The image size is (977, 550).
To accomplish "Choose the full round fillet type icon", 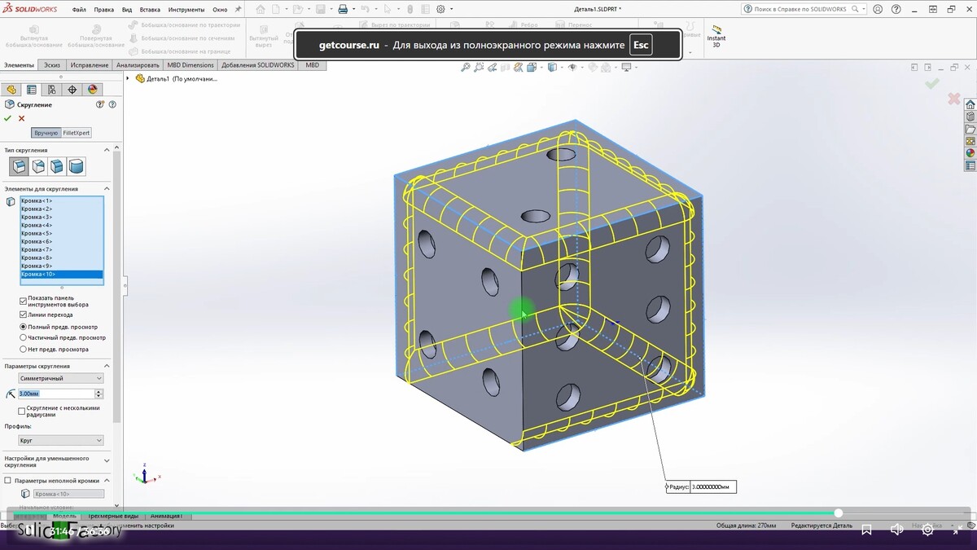I will pos(76,167).
